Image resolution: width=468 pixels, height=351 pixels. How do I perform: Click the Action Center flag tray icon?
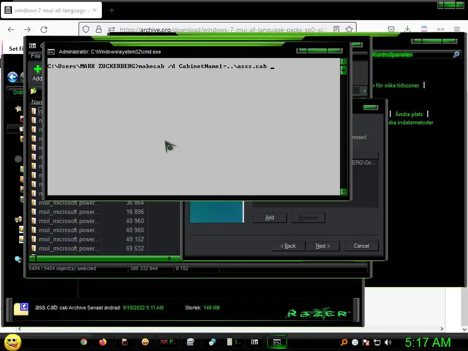(366, 342)
